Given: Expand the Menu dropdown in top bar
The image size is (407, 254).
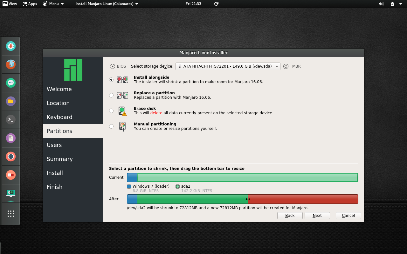Looking at the screenshot, I should pos(53,4).
